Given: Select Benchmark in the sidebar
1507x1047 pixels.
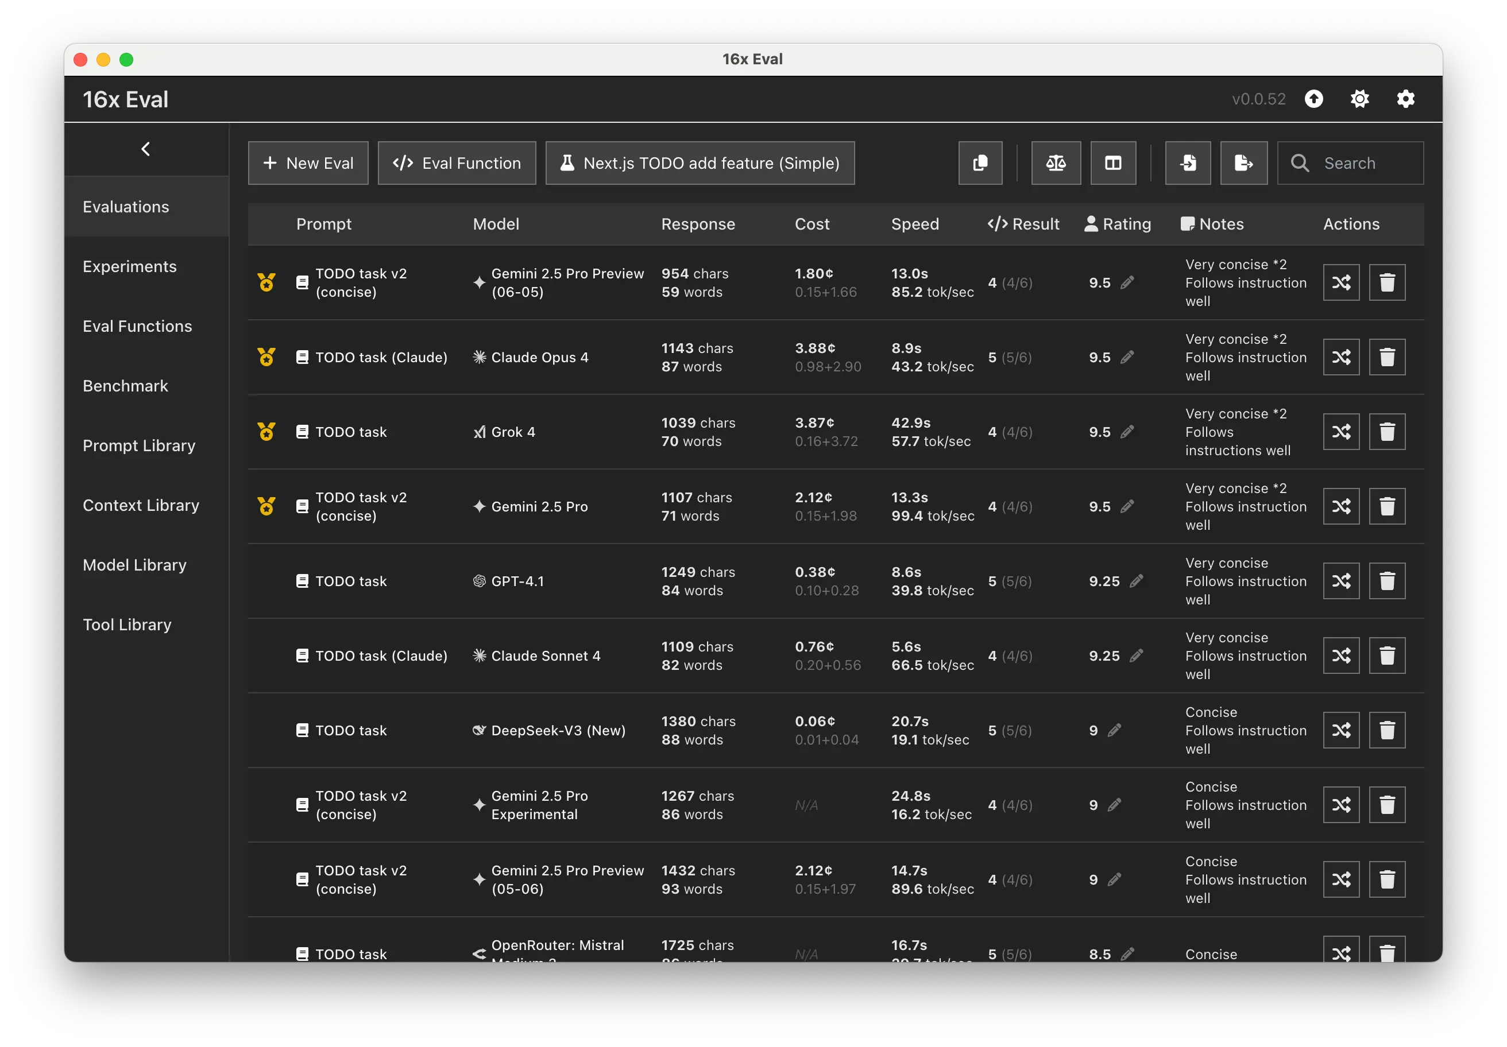Looking at the screenshot, I should click(x=146, y=386).
